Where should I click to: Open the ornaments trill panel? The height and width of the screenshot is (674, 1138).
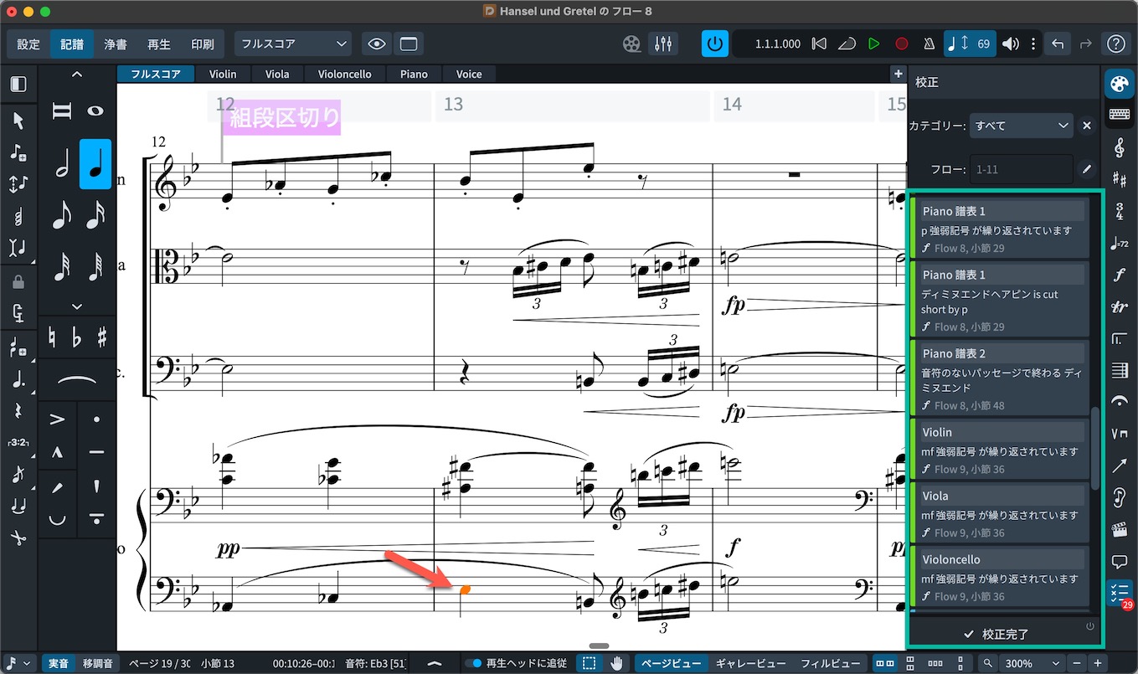point(1119,306)
